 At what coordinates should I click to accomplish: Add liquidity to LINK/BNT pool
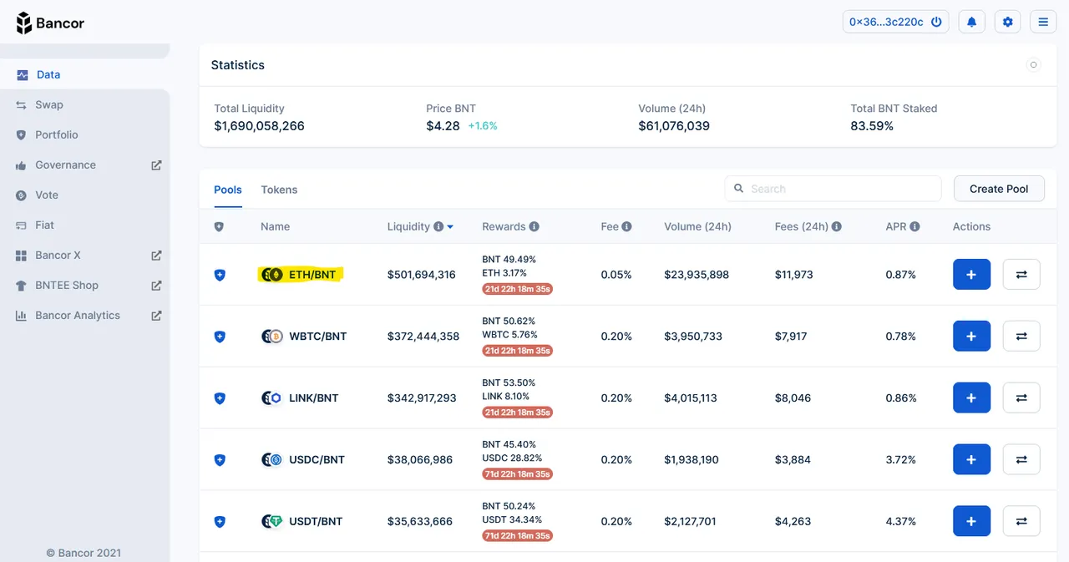click(x=971, y=397)
